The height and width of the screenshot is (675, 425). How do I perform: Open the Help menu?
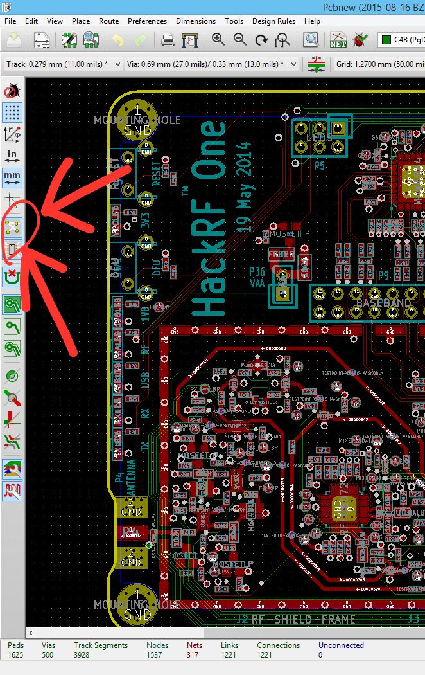click(x=312, y=21)
